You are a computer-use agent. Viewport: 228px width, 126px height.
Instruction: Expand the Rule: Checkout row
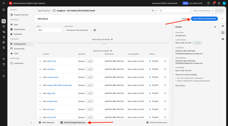(40, 69)
